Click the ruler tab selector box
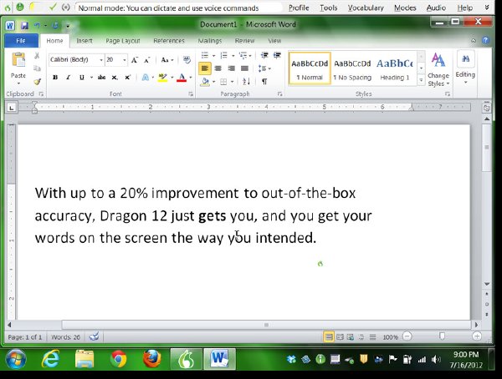Image resolution: width=502 pixels, height=379 pixels. point(12,108)
